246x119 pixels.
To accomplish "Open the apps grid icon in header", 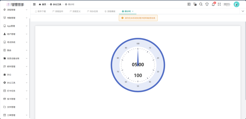I will click(189, 4).
